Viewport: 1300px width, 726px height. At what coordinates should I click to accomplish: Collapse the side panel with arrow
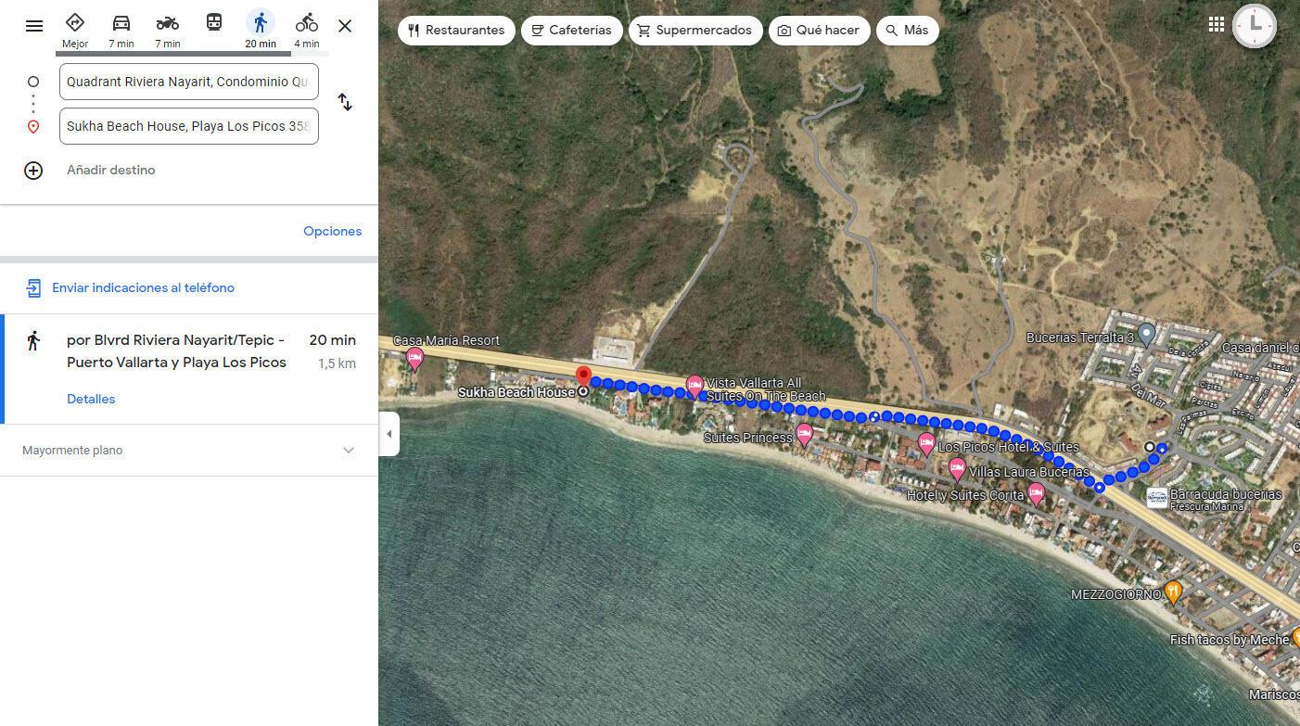[389, 434]
